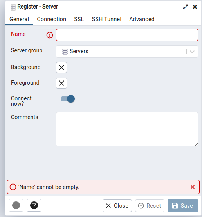
Task: Select the Advanced tab
Action: click(142, 19)
